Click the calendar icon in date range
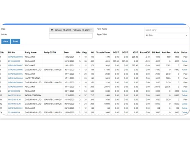Screen dimensions: 190x142 (x=52, y=30)
